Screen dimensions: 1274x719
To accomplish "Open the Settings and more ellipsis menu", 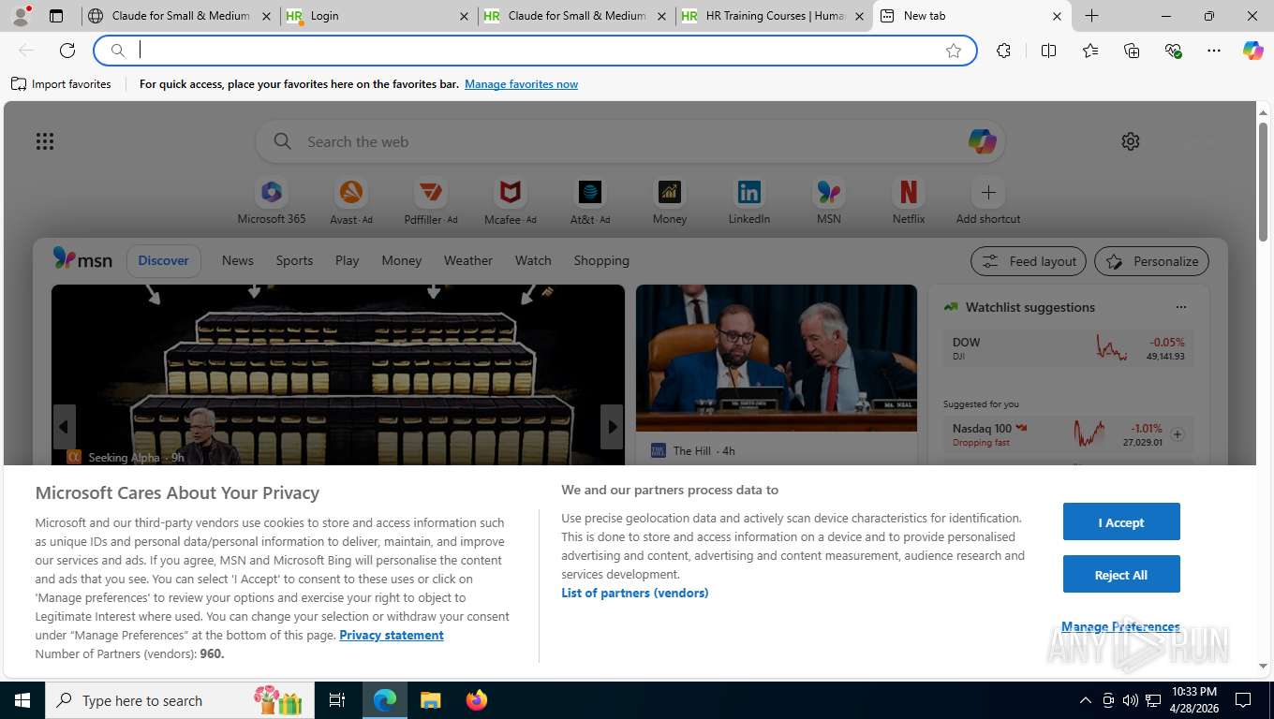I will pyautogui.click(x=1214, y=51).
